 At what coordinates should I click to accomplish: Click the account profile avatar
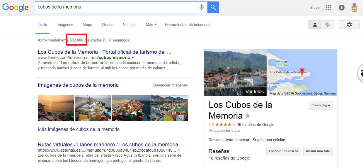(x=354, y=8)
